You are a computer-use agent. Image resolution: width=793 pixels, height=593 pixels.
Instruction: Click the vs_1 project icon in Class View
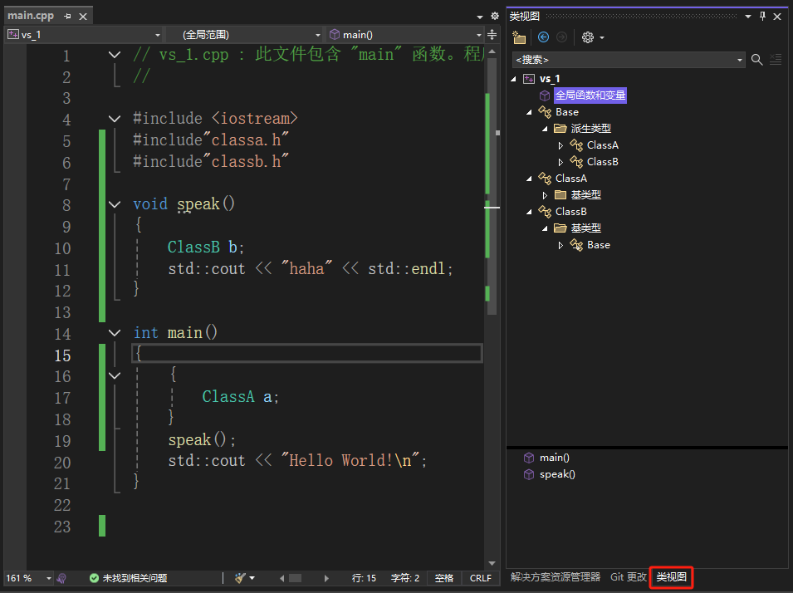pos(529,79)
